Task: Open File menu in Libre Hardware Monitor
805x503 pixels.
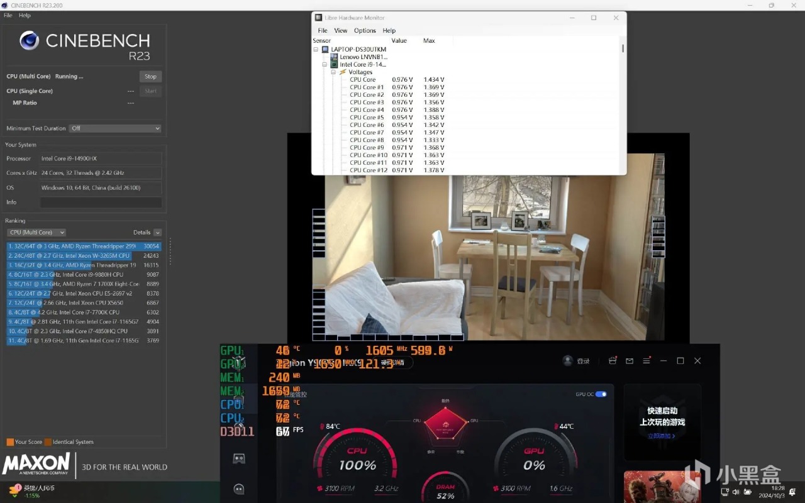Action: pos(323,30)
